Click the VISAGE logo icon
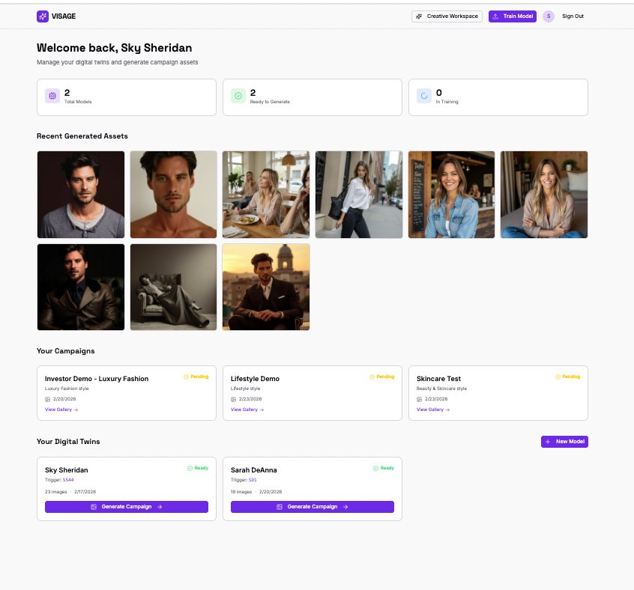The height and width of the screenshot is (590, 634). tap(43, 16)
